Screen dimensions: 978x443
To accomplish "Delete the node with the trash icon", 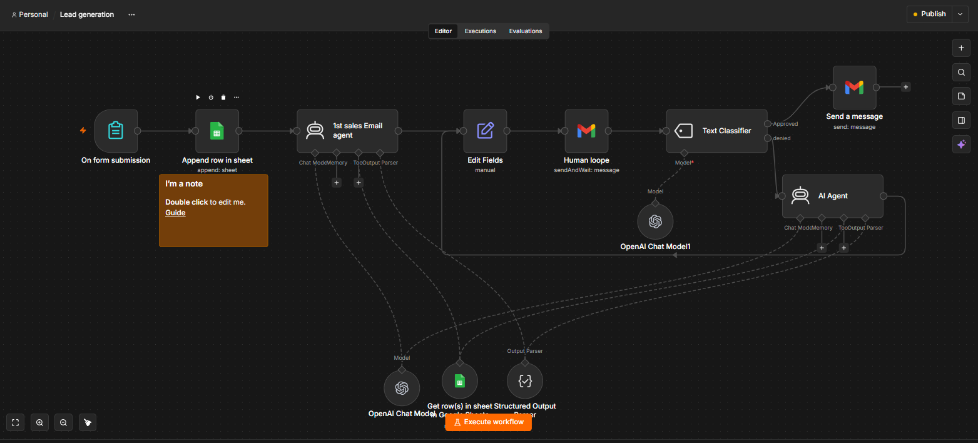I will coord(223,97).
